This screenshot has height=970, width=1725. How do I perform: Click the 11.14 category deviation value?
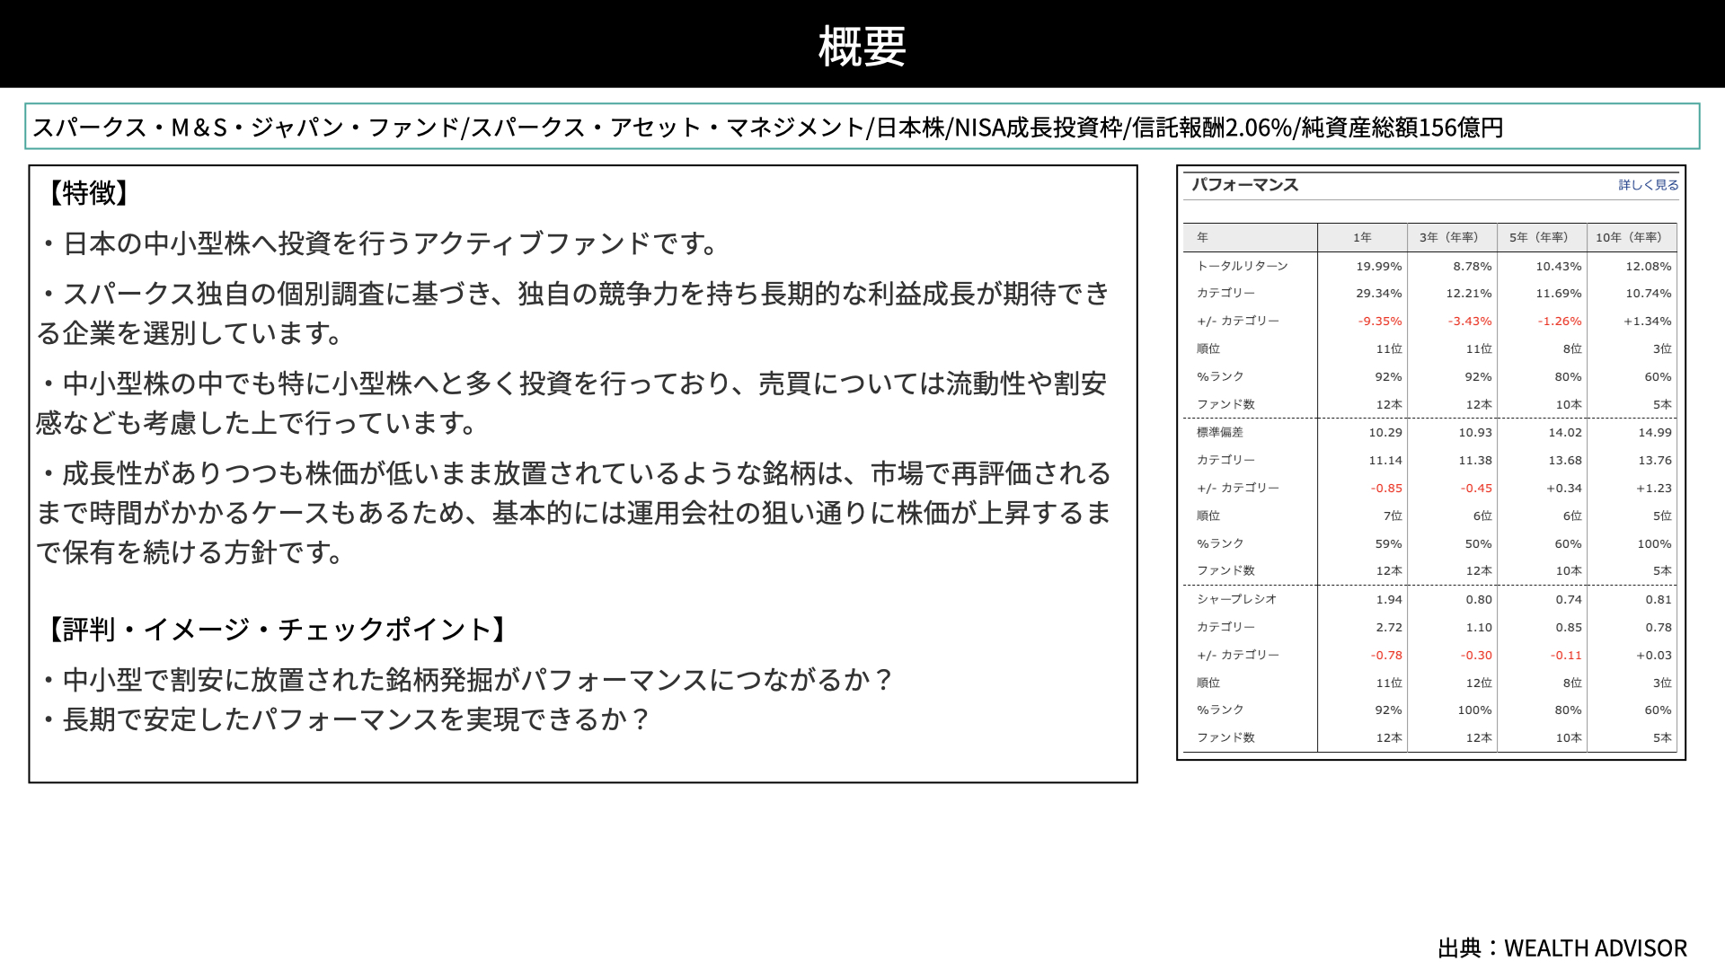pos(1385,460)
